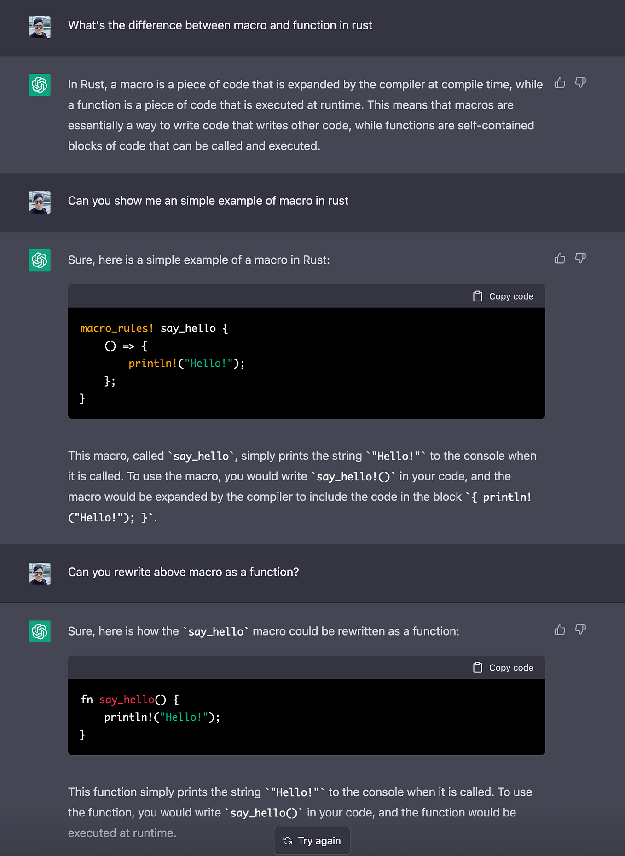Select the say_hello macro code block
Viewport: 625px width, 856px height.
point(306,363)
